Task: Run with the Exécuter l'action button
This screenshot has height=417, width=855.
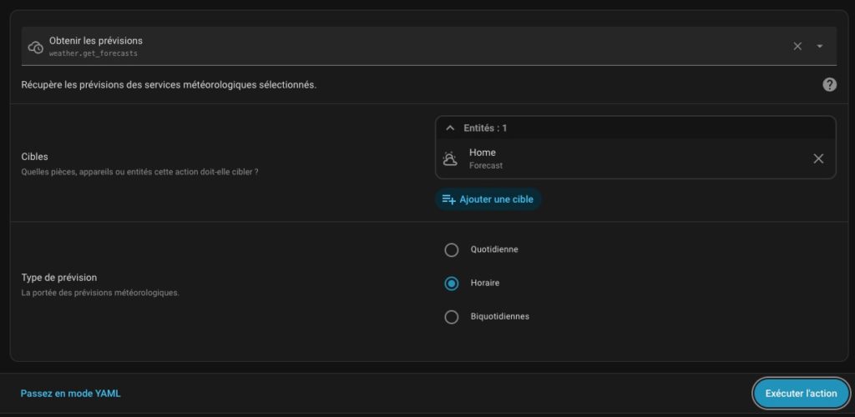Action: 801,393
